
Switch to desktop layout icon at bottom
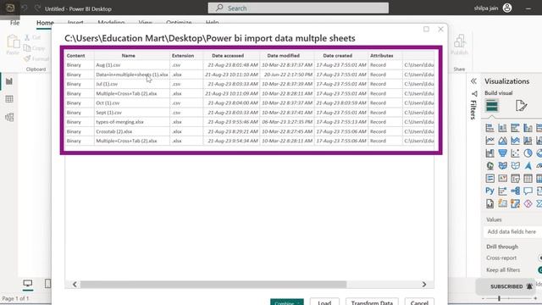[x=28, y=284]
